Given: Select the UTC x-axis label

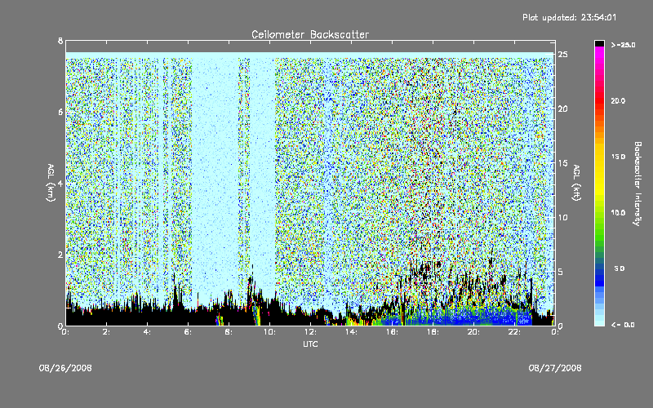Looking at the screenshot, I should [x=310, y=344].
